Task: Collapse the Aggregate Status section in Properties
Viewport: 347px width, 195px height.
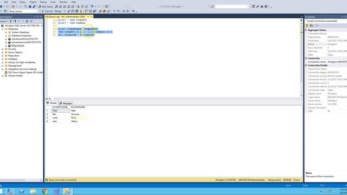Action: 306,30
